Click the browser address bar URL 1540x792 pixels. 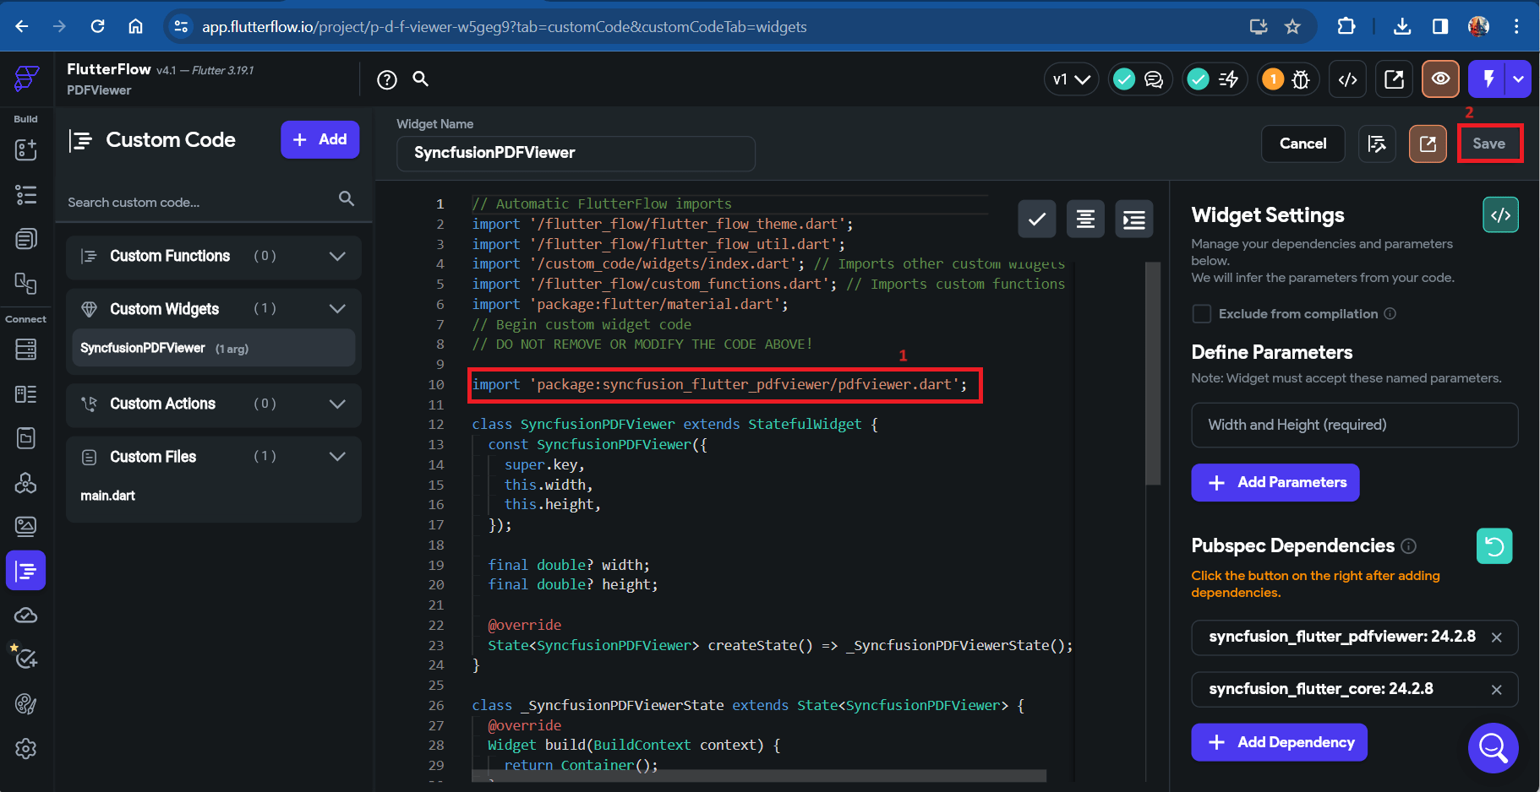point(505,27)
